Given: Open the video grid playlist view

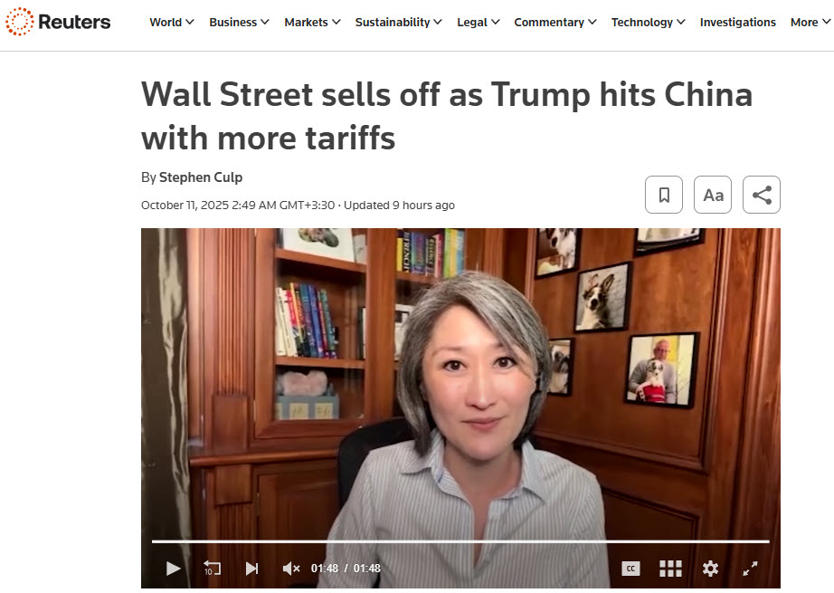Looking at the screenshot, I should pos(670,569).
